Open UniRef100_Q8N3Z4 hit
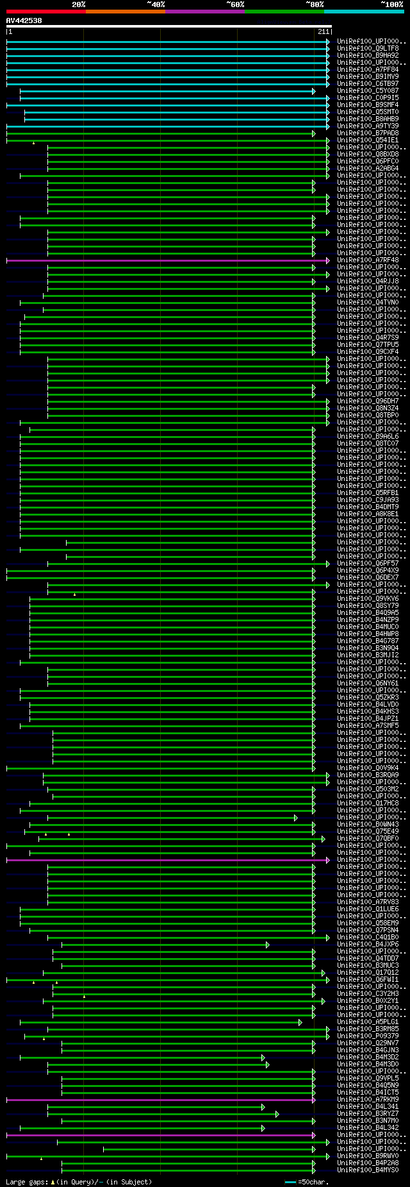The width and height of the screenshot is (410, 1187). 368,408
